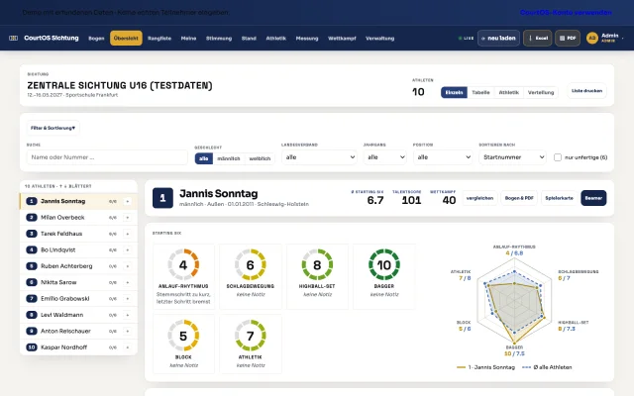Click the Name oder Nummer search field
The image size is (634, 396).
tap(107, 157)
